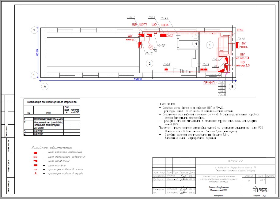Click the СИТИ ПРОЕКТ СТРОЙ company logo
This screenshot has width=280, height=199.
[x=260, y=190]
